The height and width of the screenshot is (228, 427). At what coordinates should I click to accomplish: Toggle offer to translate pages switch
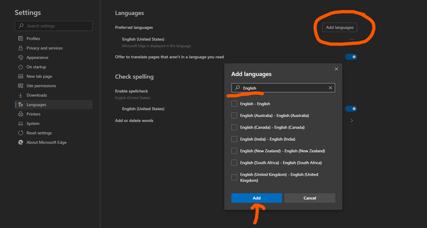click(x=351, y=57)
